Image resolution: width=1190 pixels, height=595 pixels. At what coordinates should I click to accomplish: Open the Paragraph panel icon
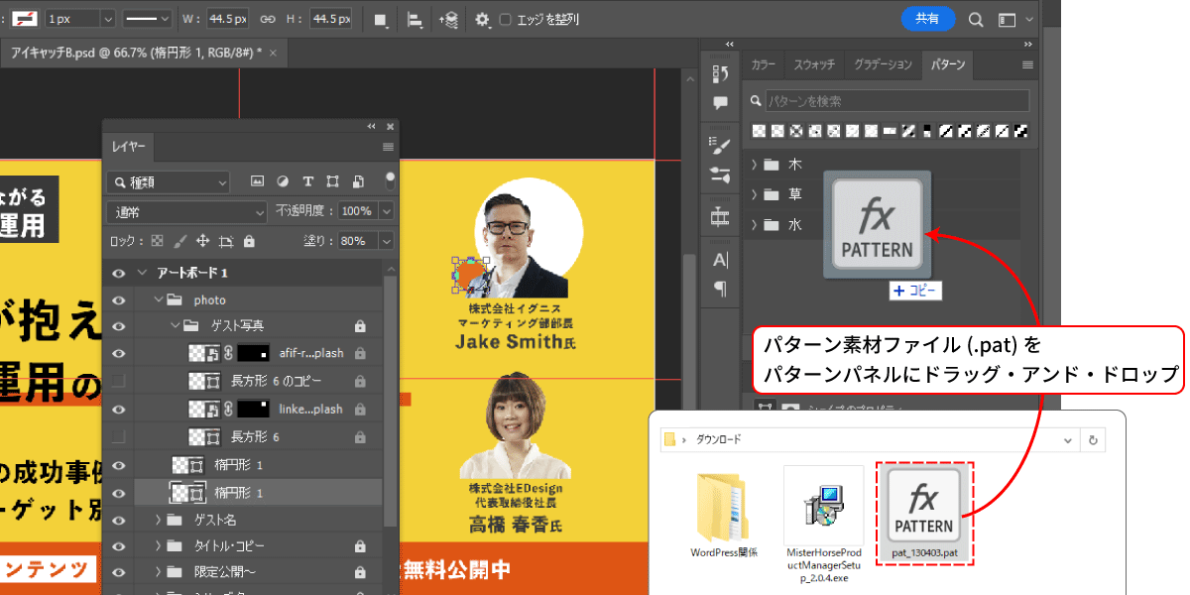tap(721, 289)
